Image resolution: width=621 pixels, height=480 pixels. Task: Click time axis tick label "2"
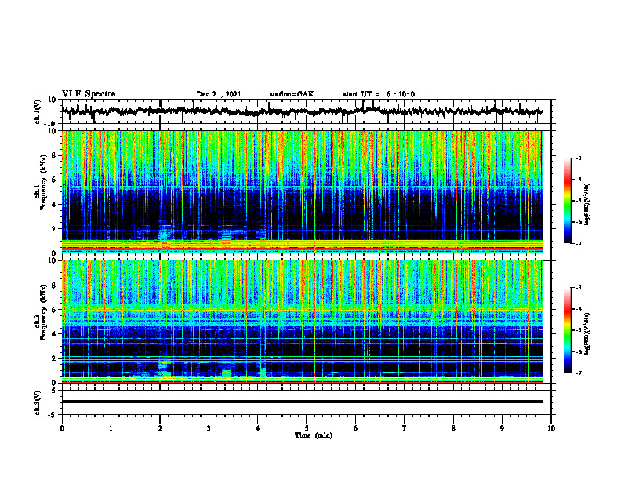click(160, 428)
